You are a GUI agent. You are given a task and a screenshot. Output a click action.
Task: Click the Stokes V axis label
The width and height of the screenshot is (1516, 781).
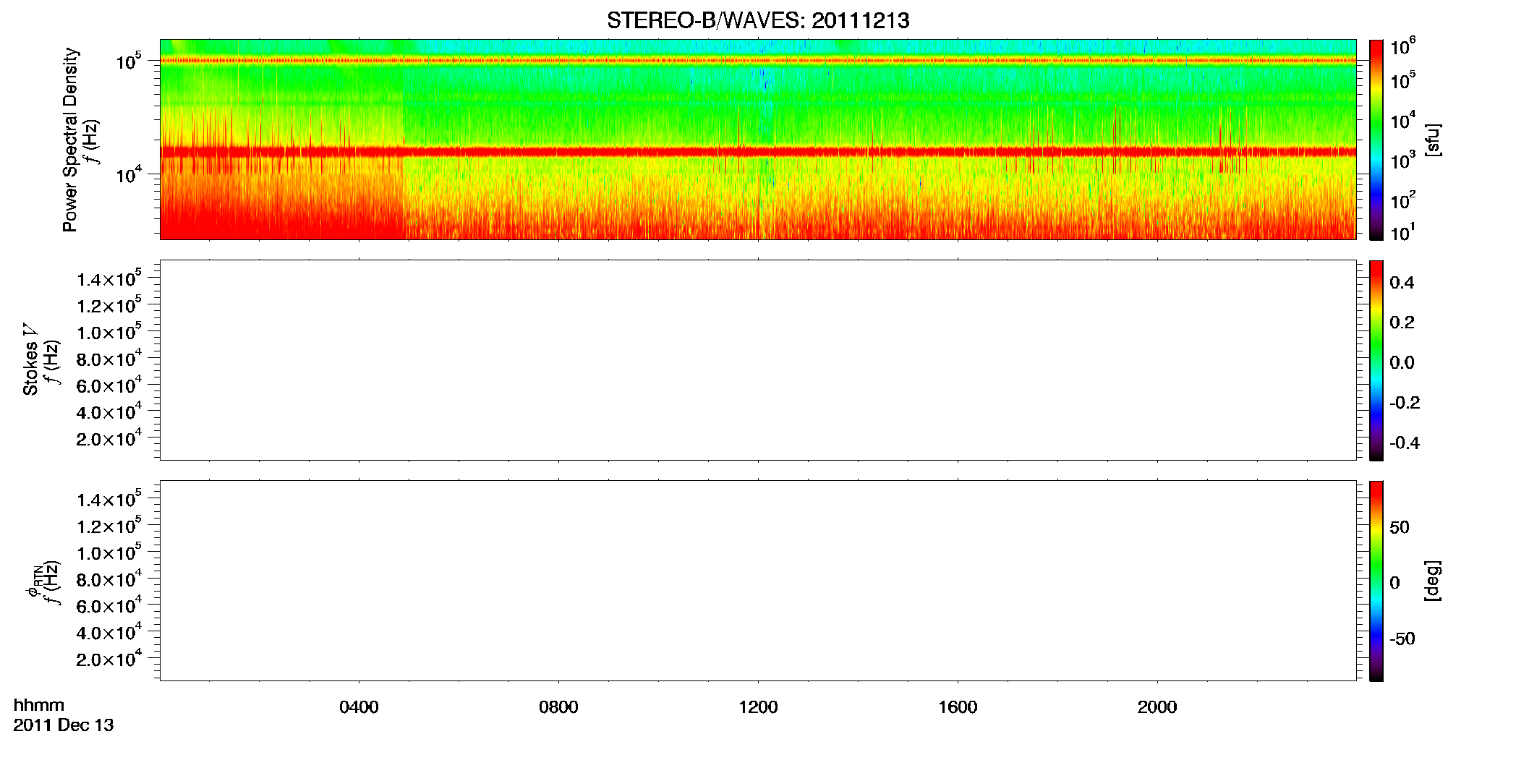tap(30, 359)
